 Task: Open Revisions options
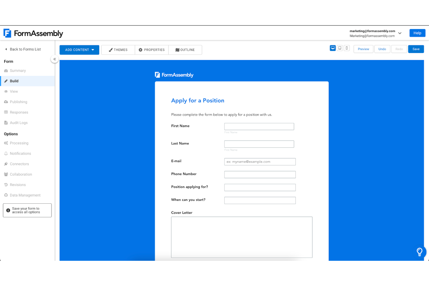coord(28,185)
